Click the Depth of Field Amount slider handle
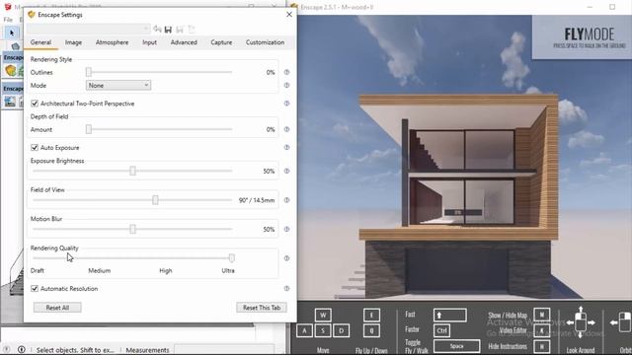The image size is (632, 355). [89, 129]
